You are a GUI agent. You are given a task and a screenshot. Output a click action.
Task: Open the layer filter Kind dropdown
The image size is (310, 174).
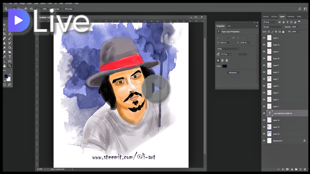[x=269, y=22]
